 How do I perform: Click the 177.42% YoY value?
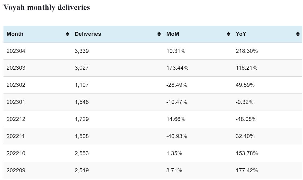[x=247, y=170]
